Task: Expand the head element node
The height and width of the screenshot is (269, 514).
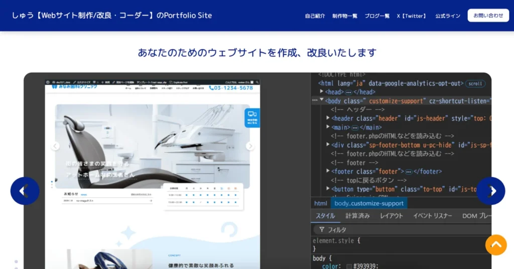Action: tap(322, 92)
